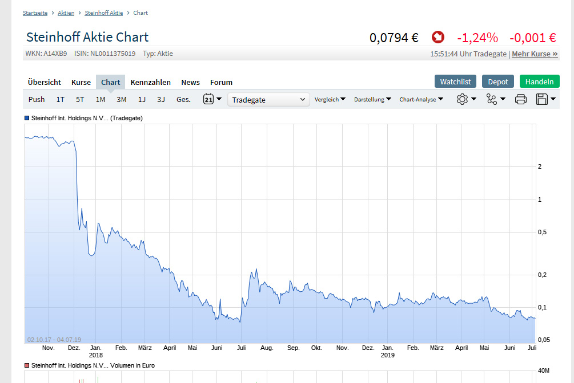Open the chart settings gear icon
The height and width of the screenshot is (383, 574).
point(463,99)
